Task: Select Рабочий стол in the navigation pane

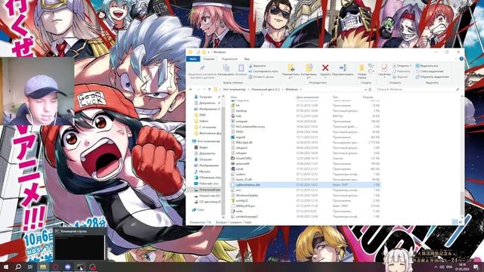Action: (206, 184)
